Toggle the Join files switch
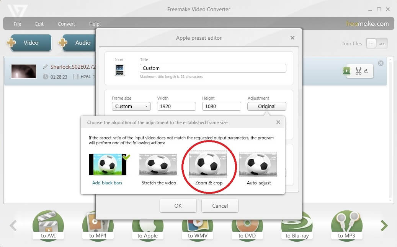Screen dimensions: 397x247 pos(376,44)
